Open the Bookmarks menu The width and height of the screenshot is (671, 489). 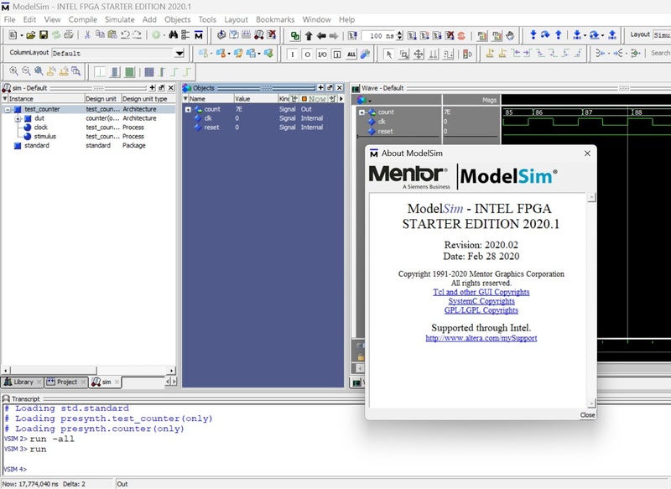(275, 19)
